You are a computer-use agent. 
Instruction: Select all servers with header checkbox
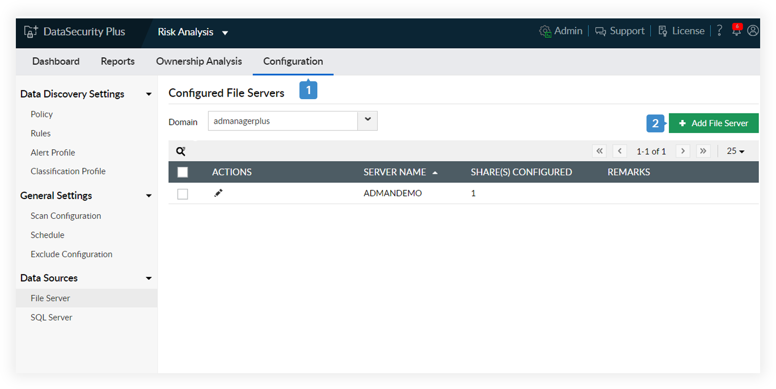(x=183, y=172)
